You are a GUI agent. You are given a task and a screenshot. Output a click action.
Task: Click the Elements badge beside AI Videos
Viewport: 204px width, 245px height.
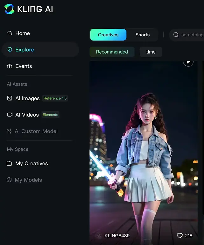50,115
